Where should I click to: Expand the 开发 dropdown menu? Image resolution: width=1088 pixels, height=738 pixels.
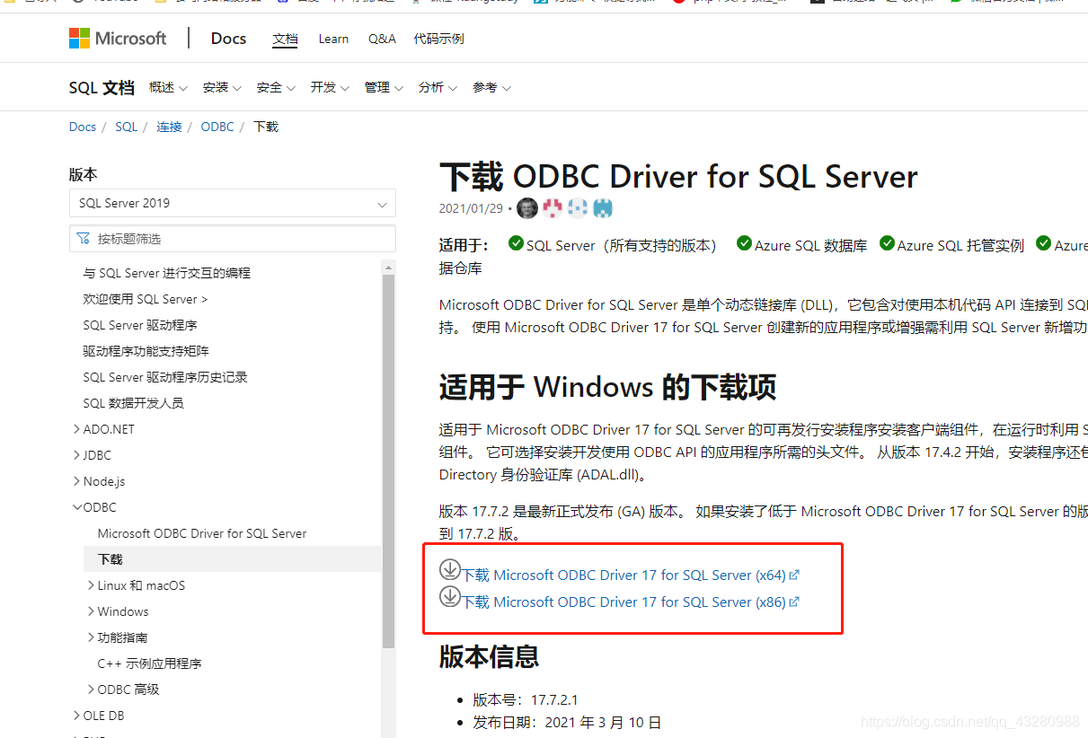coord(330,87)
